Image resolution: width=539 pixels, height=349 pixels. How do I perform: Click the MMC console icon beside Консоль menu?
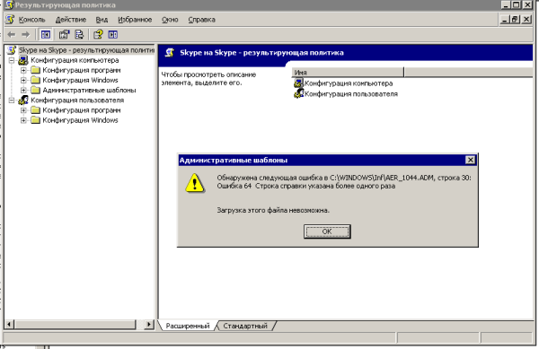(10, 20)
